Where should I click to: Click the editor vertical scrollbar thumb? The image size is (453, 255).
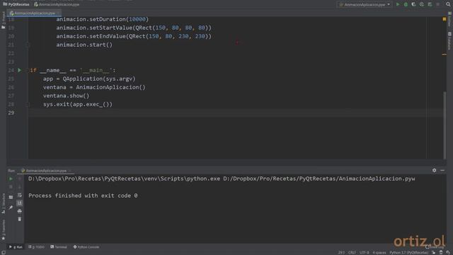[x=445, y=125]
